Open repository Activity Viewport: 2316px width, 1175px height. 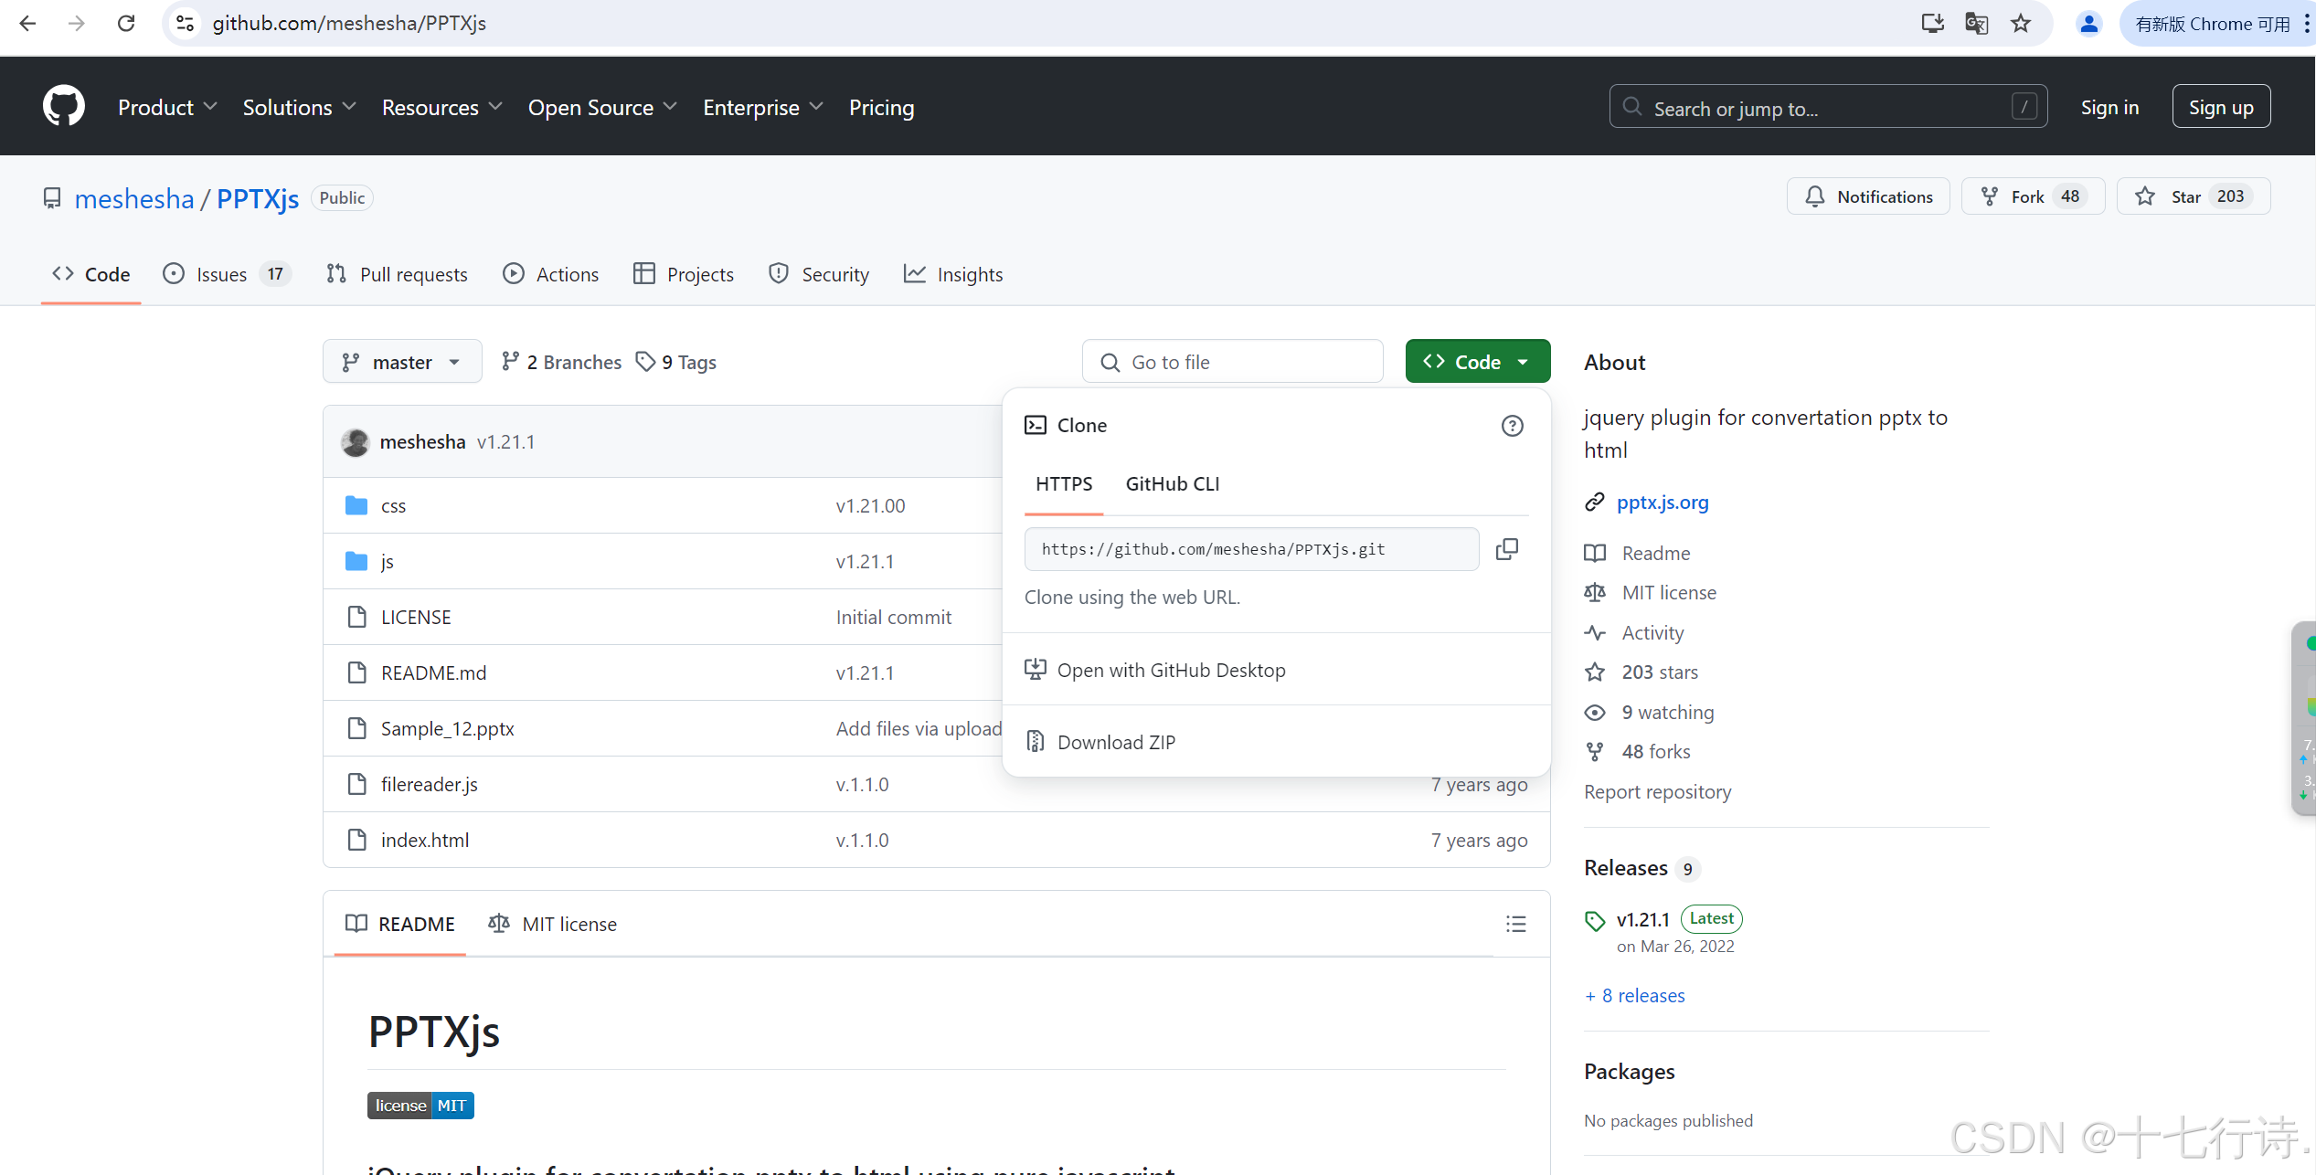tap(1652, 632)
